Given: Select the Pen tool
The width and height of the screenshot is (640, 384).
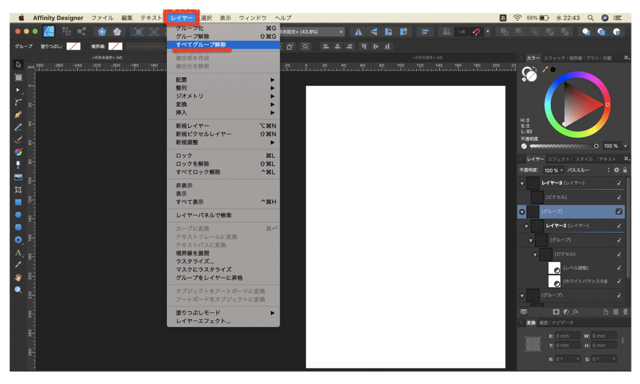Looking at the screenshot, I should (x=18, y=115).
